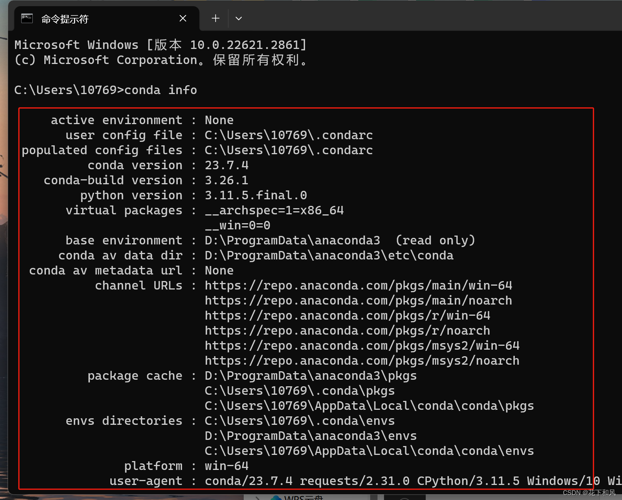Click the package cache path D:\ProgramData\anaconda3\pkgs

click(310, 376)
